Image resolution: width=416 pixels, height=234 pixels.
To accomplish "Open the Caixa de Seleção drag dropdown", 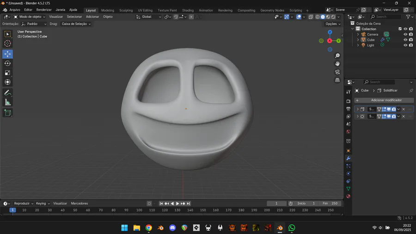I will (76, 24).
